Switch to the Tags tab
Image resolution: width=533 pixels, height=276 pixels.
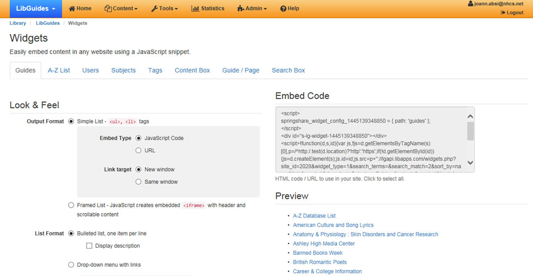[155, 70]
